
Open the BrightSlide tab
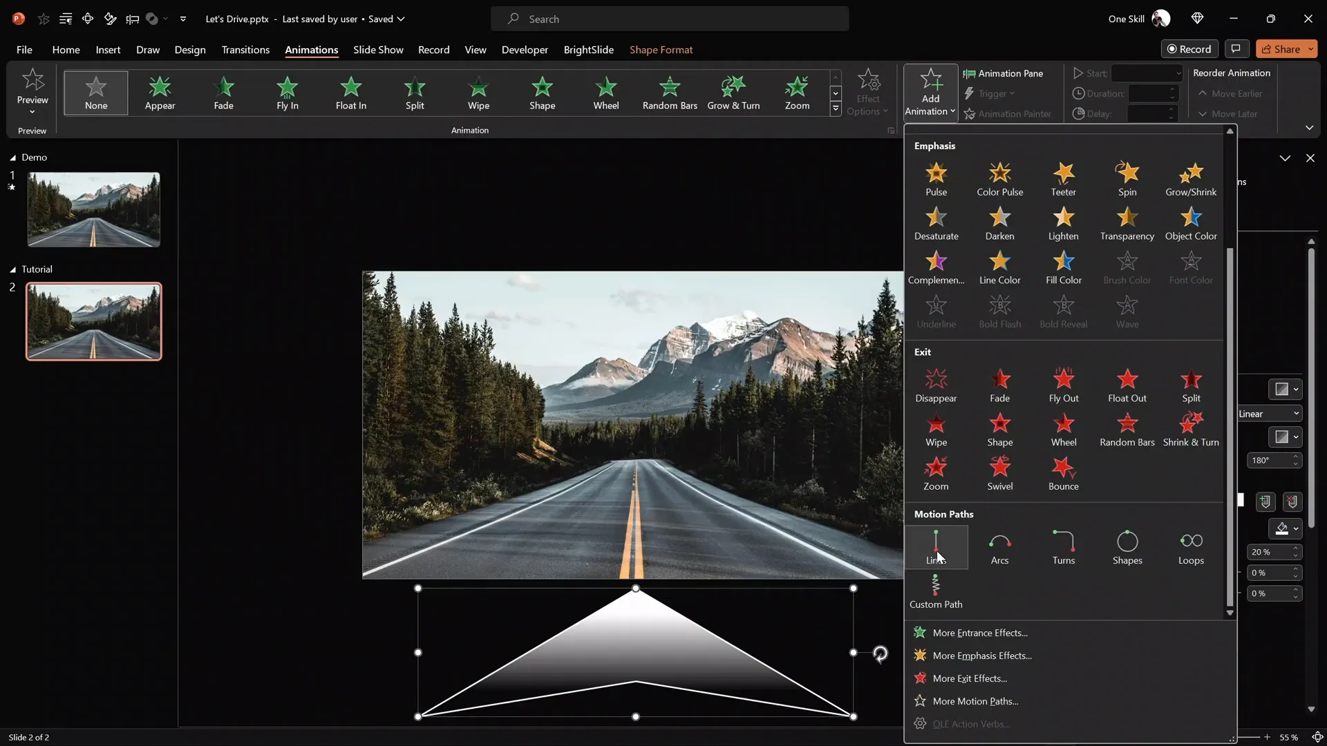point(588,50)
